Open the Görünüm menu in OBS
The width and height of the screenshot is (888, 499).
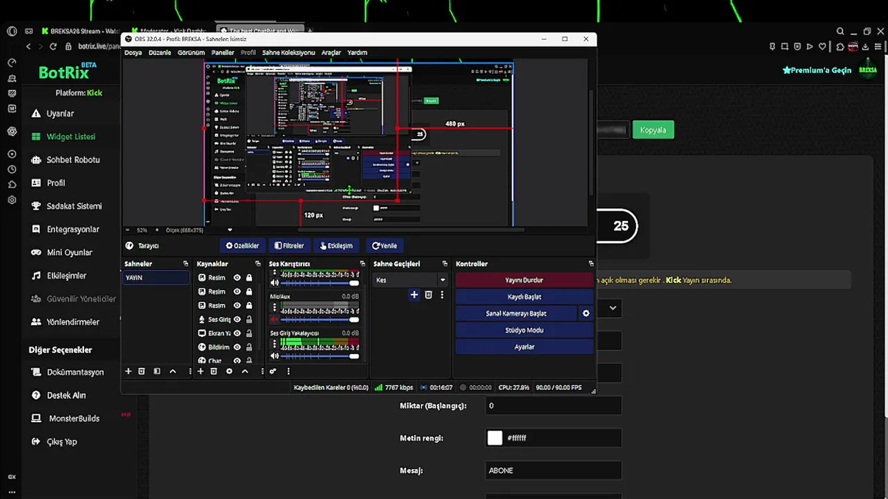coord(191,53)
